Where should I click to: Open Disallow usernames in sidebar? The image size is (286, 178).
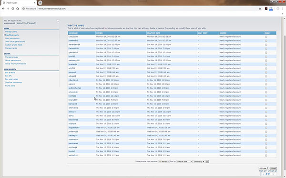[x=13, y=83]
